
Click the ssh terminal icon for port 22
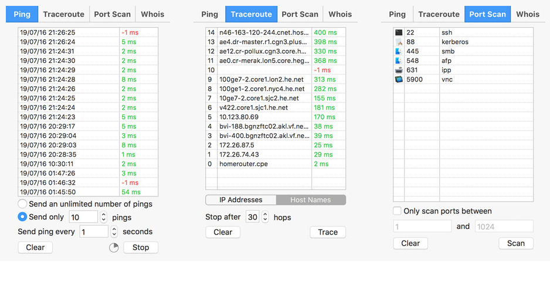click(399, 33)
